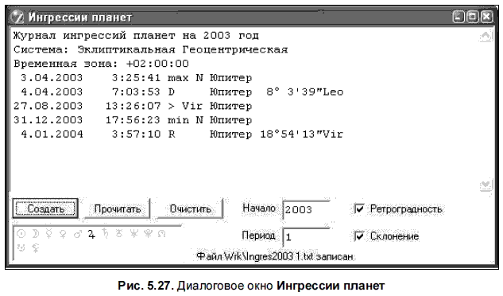The width and height of the screenshot is (503, 296).
Task: Toggle the Jupiter planet symbol
Action: click(x=91, y=234)
